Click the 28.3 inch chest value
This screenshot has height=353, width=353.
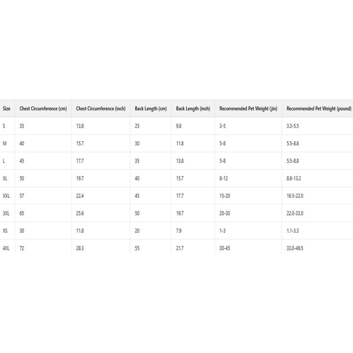pyautogui.click(x=80, y=248)
